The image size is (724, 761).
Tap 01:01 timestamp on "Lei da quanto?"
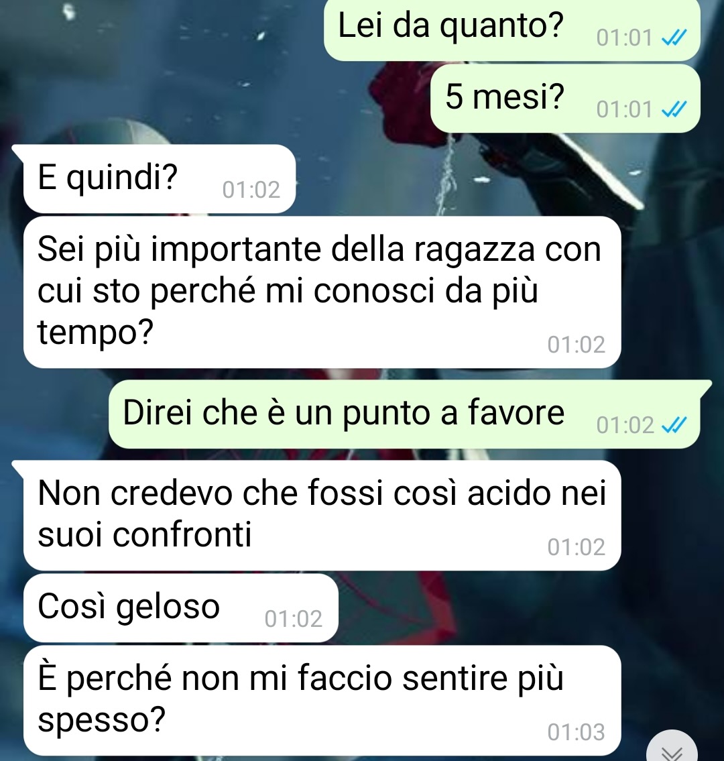pos(625,38)
